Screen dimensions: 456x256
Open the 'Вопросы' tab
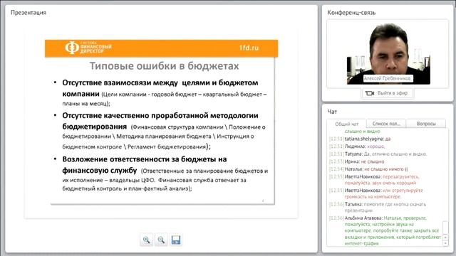click(426, 123)
